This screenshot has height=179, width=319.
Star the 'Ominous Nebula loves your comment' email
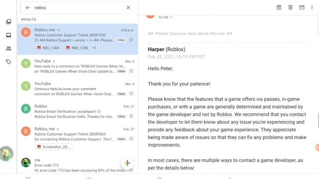point(131,93)
